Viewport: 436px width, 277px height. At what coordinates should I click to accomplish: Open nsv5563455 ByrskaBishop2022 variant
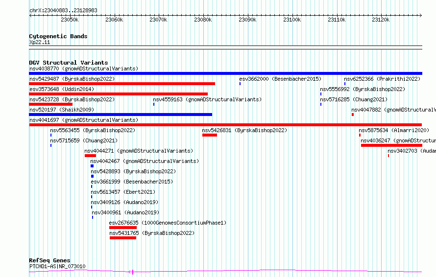[93, 130]
